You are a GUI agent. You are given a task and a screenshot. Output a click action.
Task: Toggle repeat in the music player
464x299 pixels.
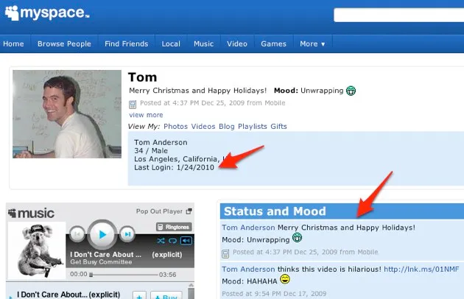coord(173,241)
